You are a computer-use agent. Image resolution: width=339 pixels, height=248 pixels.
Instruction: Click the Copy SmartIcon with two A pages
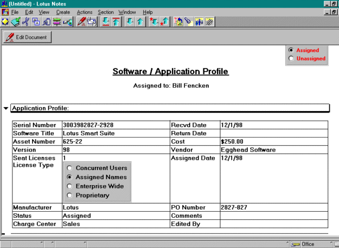[x=36, y=22]
